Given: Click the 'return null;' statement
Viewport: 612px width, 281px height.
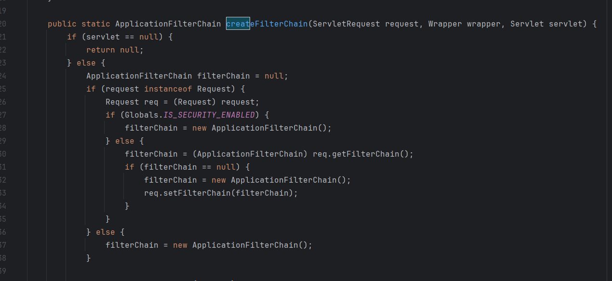Looking at the screenshot, I should pos(115,50).
